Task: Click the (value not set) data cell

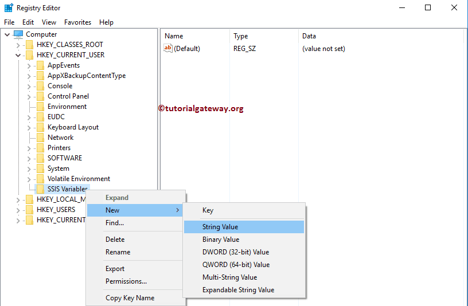Action: (x=323, y=49)
